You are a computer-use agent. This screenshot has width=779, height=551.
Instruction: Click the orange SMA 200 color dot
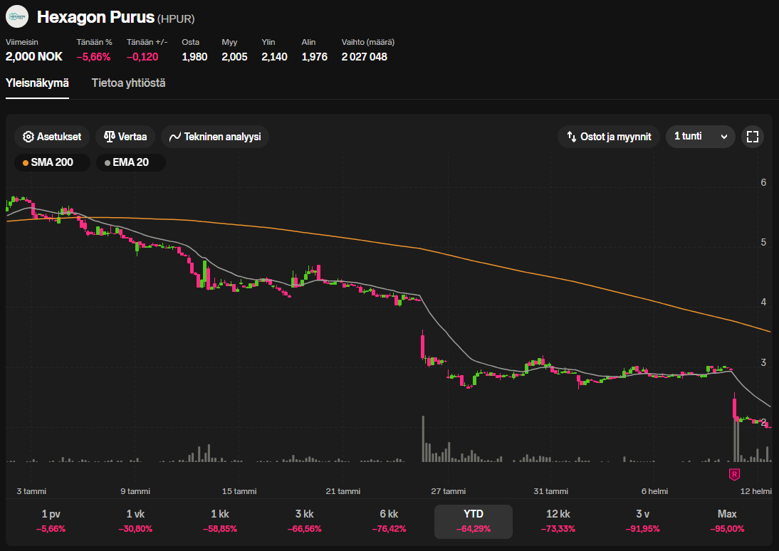click(26, 163)
